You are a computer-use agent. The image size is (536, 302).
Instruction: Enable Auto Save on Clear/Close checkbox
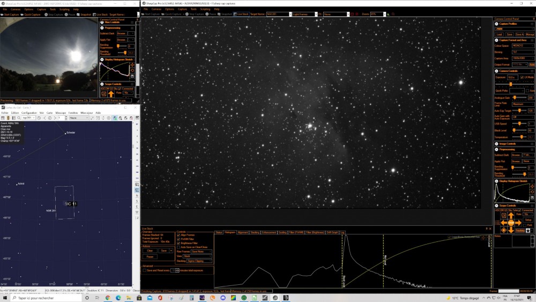178,247
